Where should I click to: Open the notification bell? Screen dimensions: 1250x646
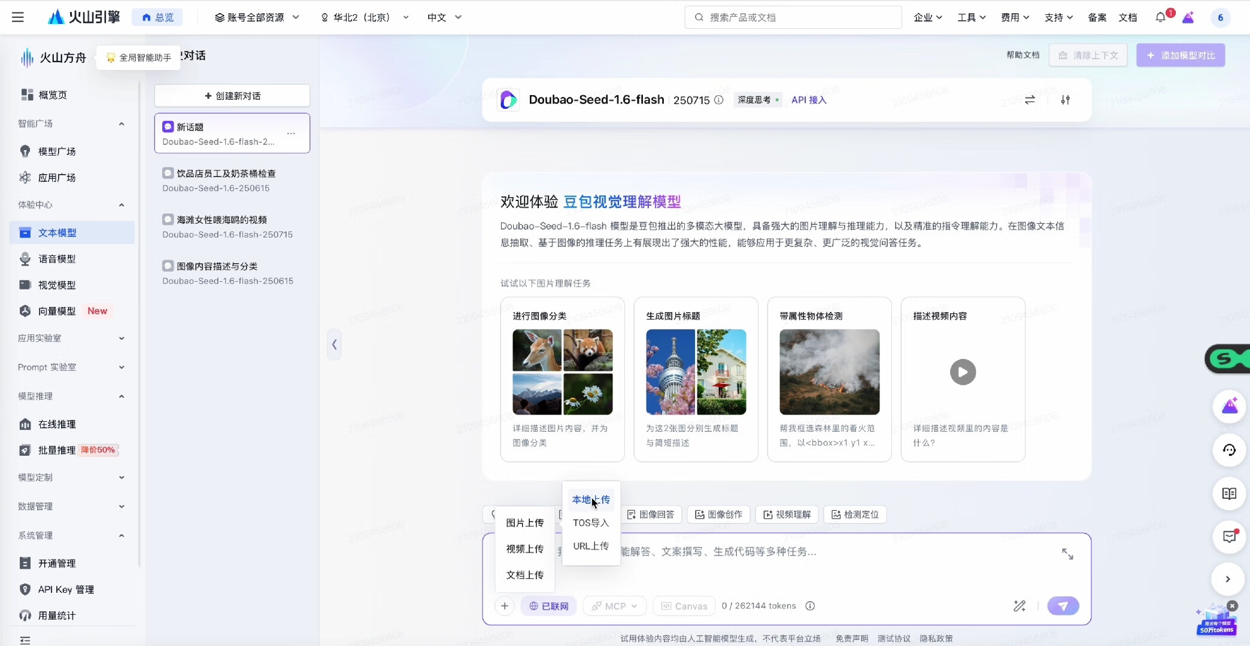(1160, 17)
